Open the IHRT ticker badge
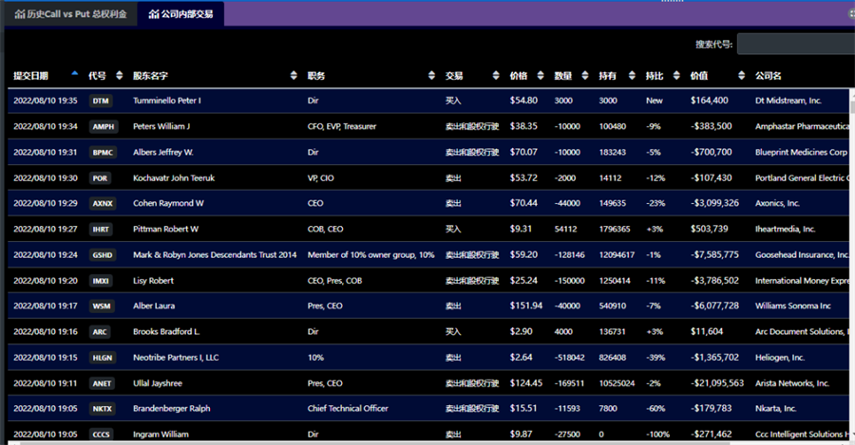Viewport: 855px width, 445px height. (x=101, y=230)
